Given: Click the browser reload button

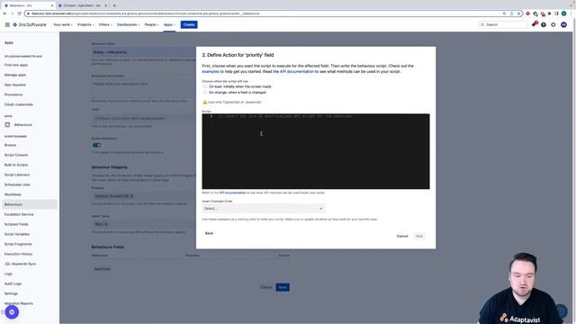Looking at the screenshot, I should click(x=19, y=13).
